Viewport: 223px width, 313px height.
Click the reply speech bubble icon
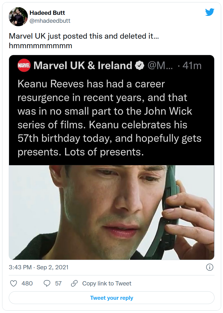point(47,283)
